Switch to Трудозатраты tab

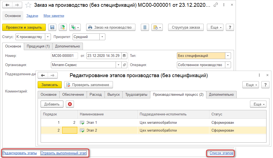tap(136, 95)
